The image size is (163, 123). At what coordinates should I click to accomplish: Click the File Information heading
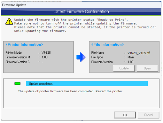pyautogui.click(x=107, y=44)
